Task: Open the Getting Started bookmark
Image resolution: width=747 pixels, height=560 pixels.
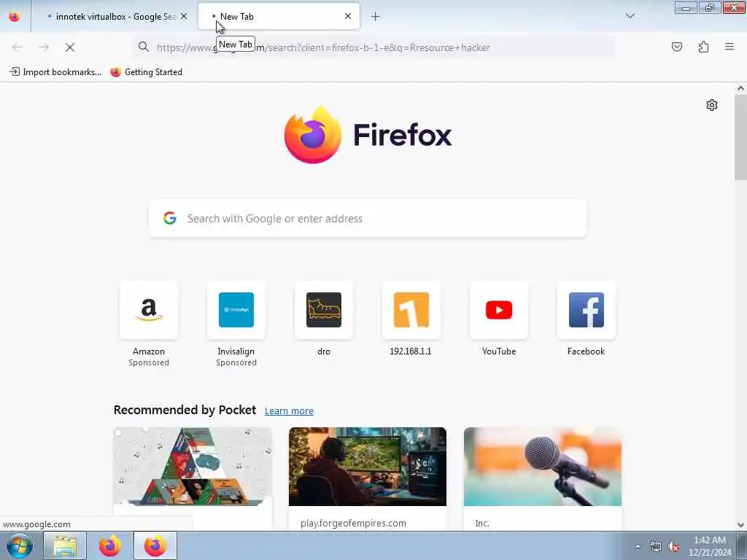Action: point(146,72)
